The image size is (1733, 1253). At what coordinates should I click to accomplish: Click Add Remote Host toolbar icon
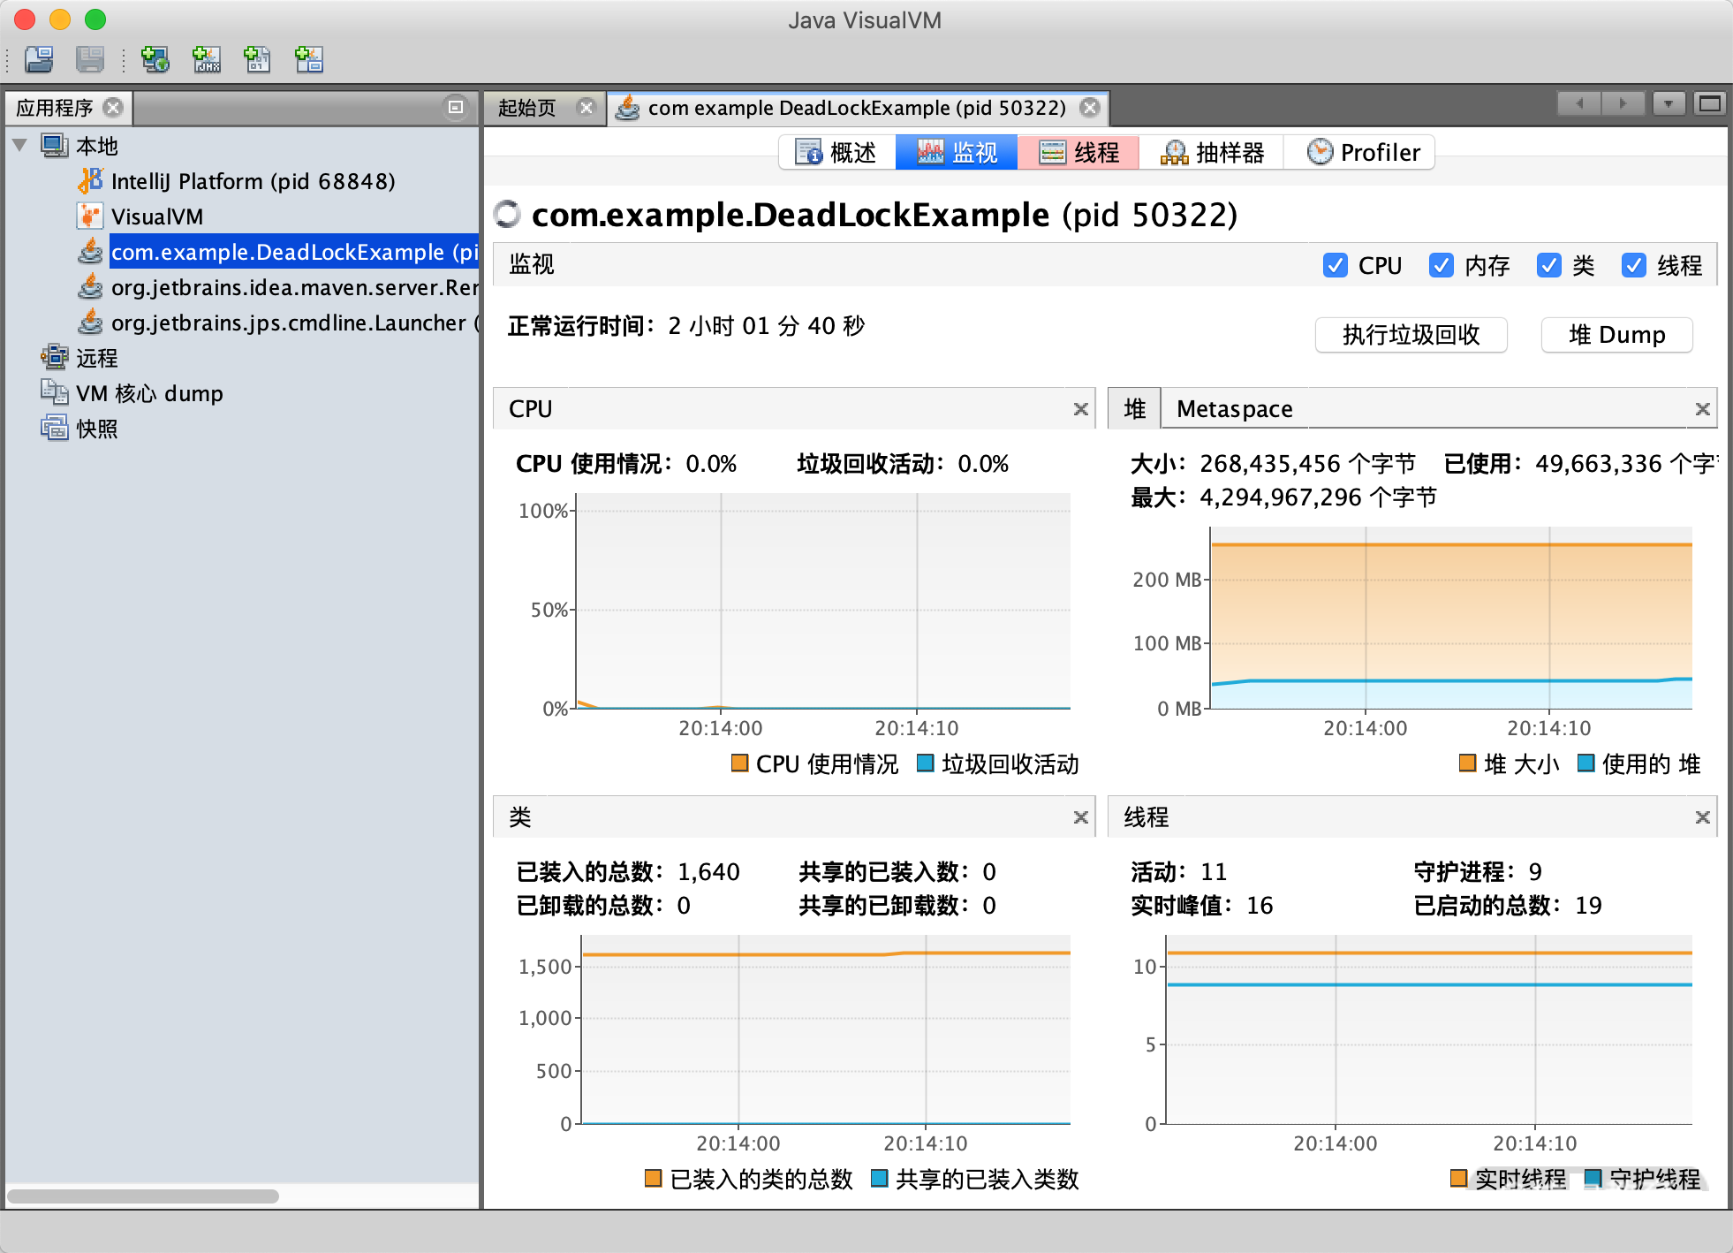click(155, 59)
